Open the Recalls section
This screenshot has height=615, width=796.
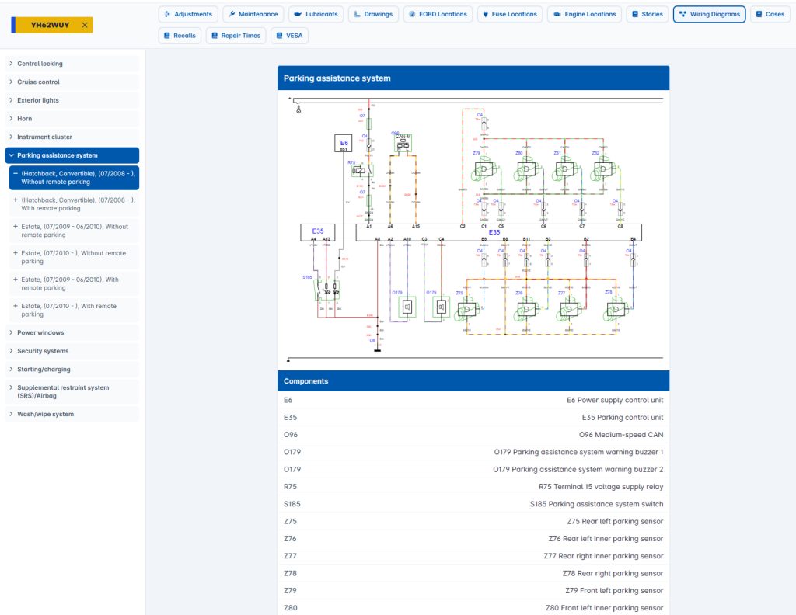180,36
